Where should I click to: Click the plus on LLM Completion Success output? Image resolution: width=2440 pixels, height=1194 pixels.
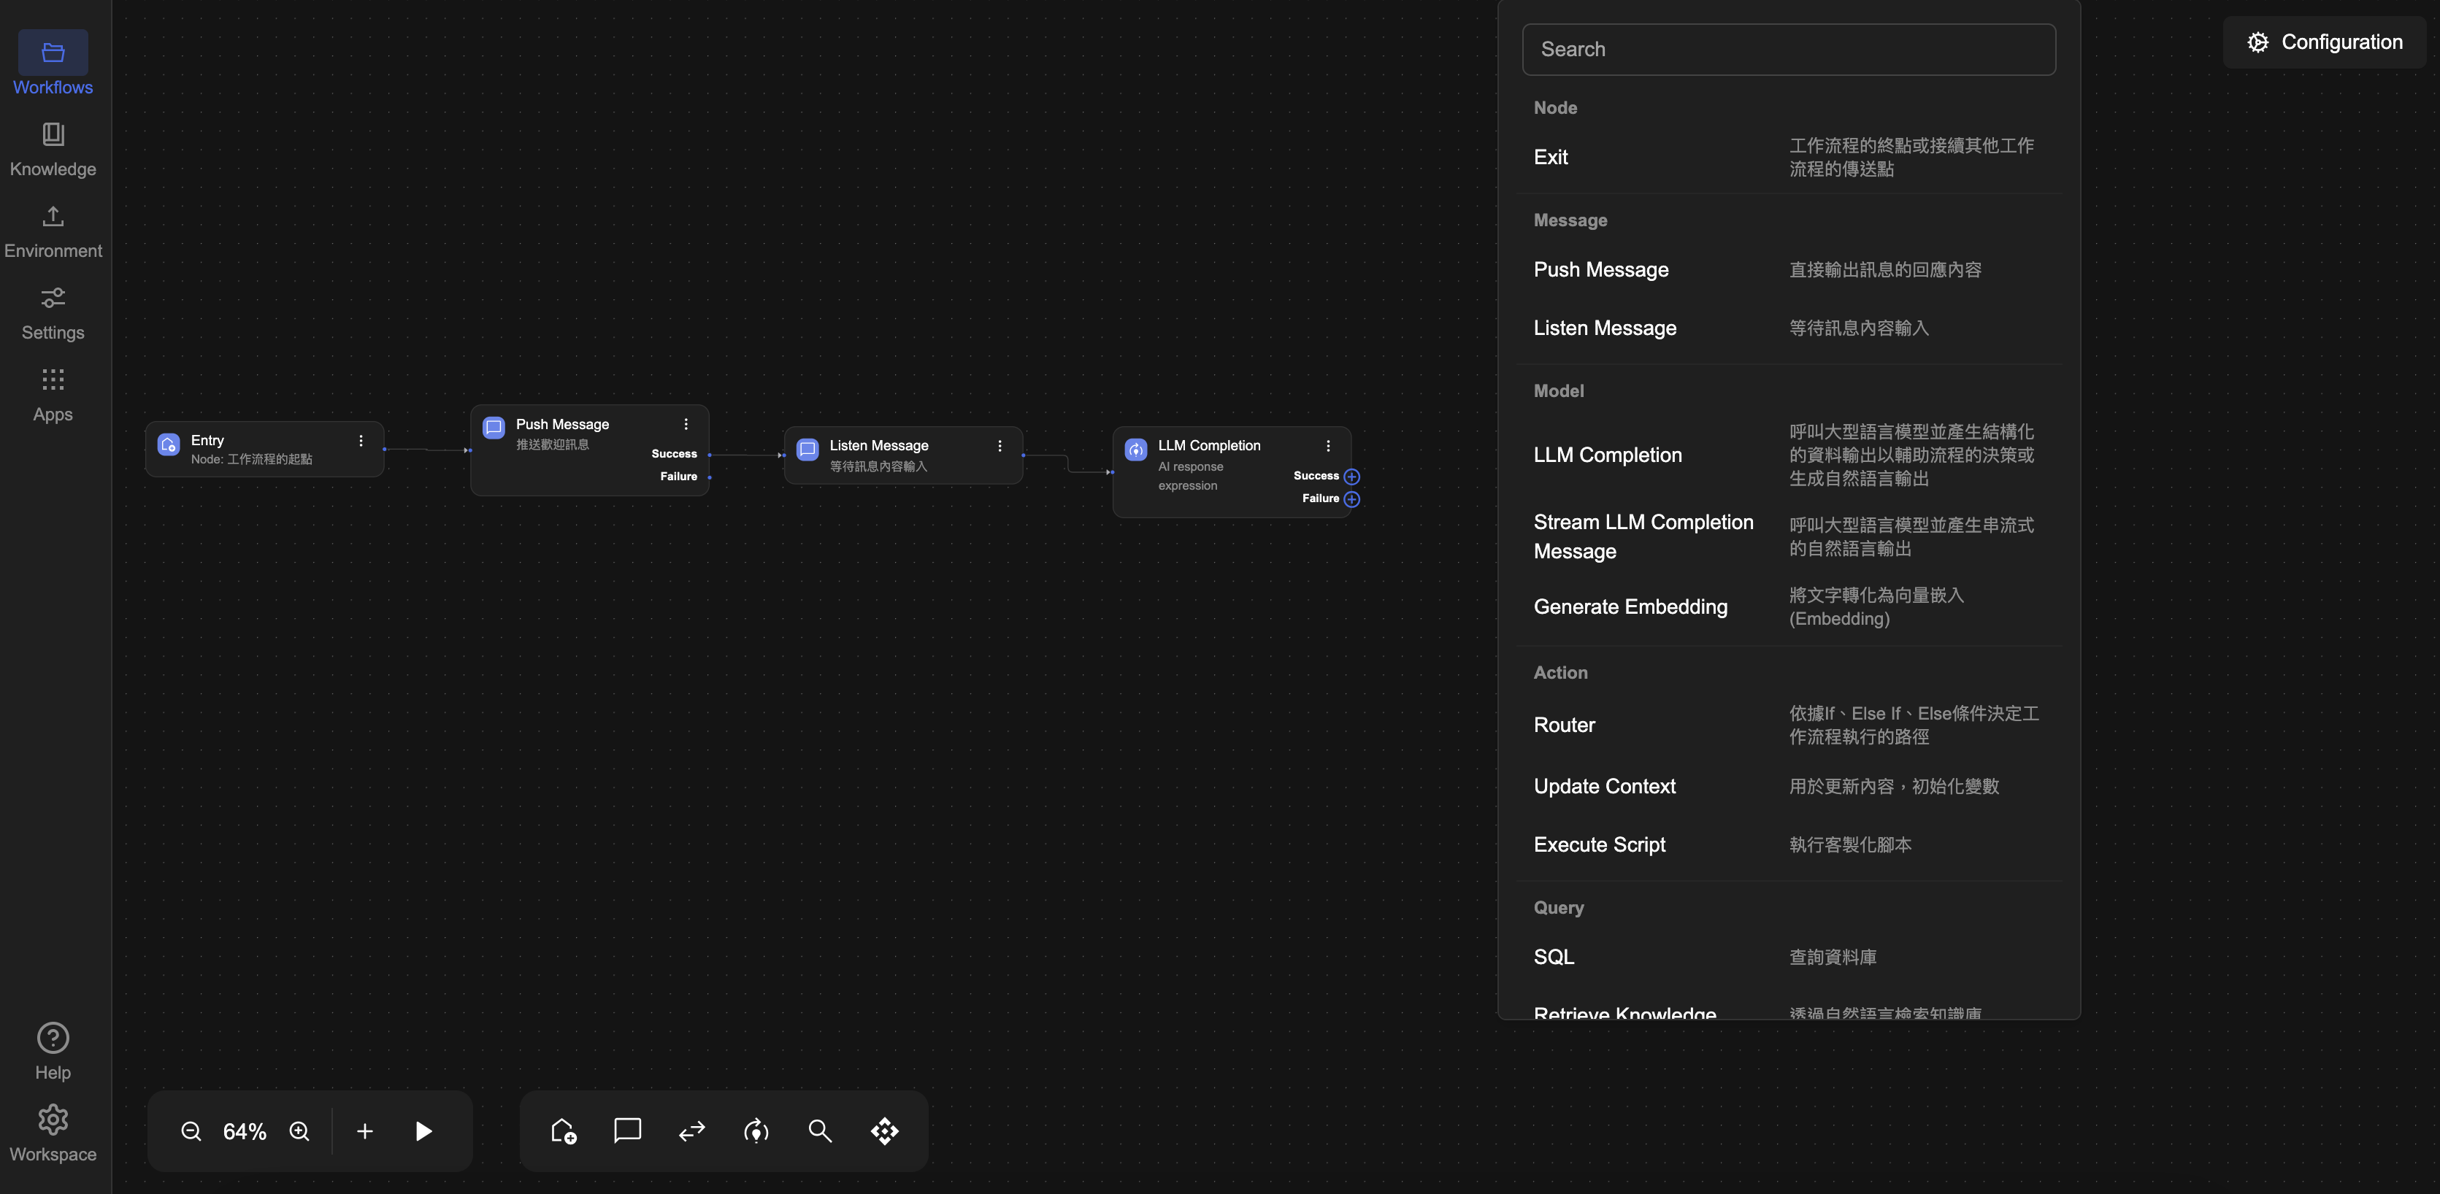tap(1351, 477)
